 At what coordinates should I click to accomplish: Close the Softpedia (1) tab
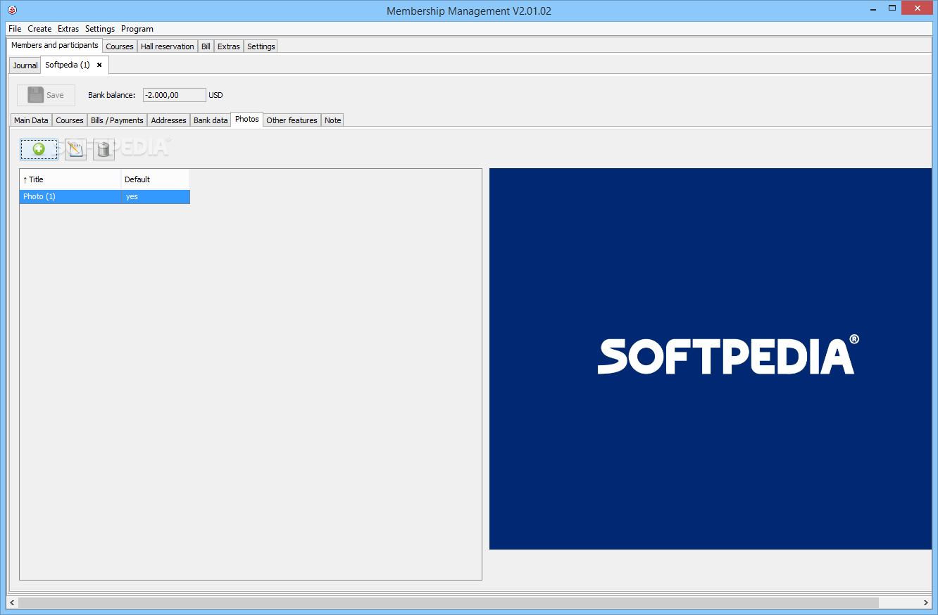99,65
